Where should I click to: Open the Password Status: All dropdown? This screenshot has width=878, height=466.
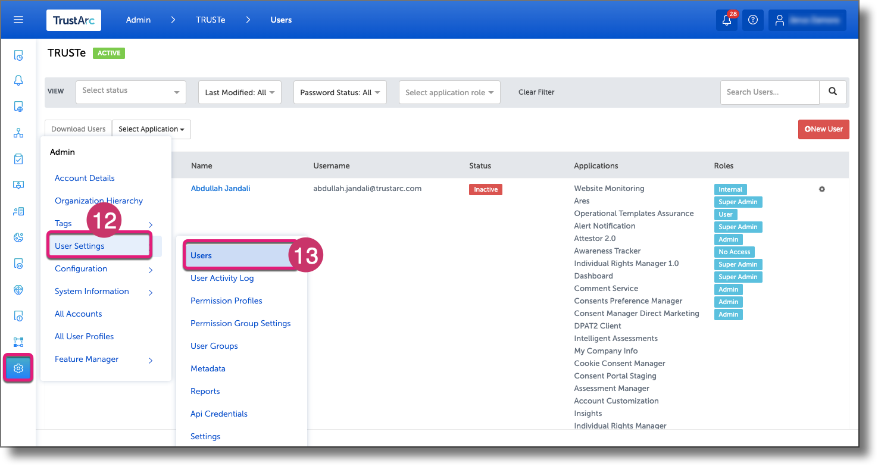(x=340, y=92)
